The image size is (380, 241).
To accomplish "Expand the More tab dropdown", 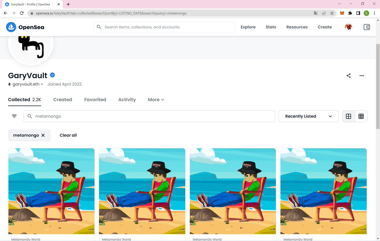I will pyautogui.click(x=156, y=99).
